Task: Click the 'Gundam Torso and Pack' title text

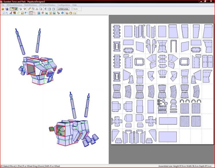Action: [15, 2]
